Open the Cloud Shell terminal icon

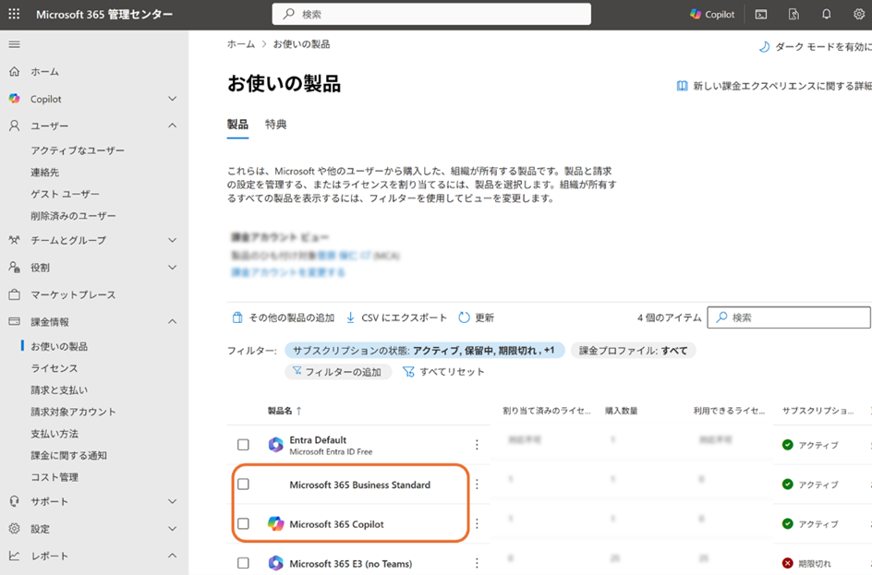(x=761, y=15)
